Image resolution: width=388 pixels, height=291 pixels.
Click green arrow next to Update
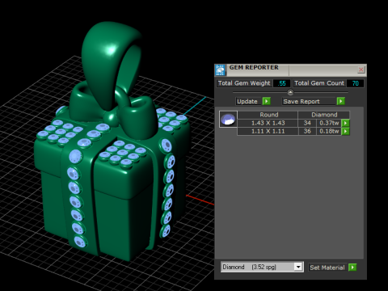(x=266, y=101)
